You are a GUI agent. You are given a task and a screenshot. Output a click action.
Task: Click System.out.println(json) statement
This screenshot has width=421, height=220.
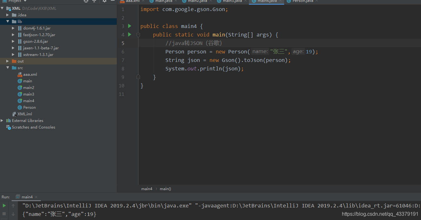tap(204, 69)
